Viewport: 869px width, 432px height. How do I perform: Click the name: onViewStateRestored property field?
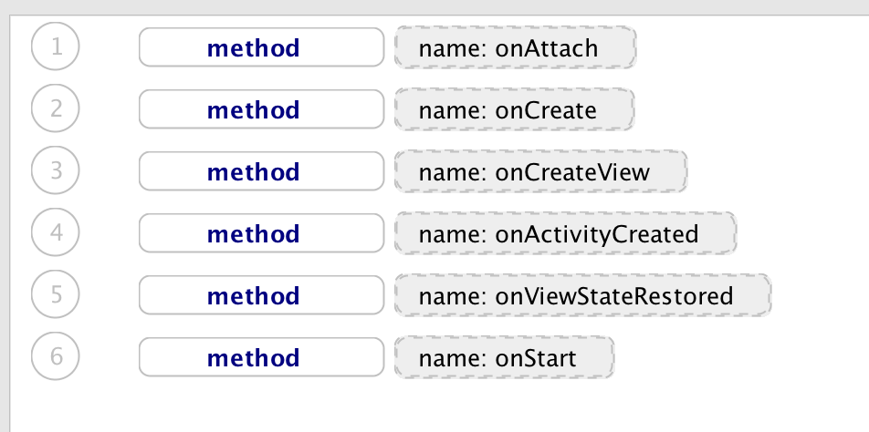pos(582,295)
